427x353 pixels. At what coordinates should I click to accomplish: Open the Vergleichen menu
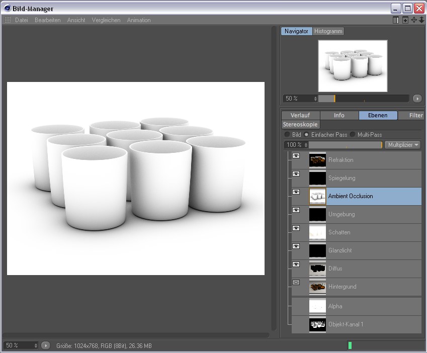106,20
